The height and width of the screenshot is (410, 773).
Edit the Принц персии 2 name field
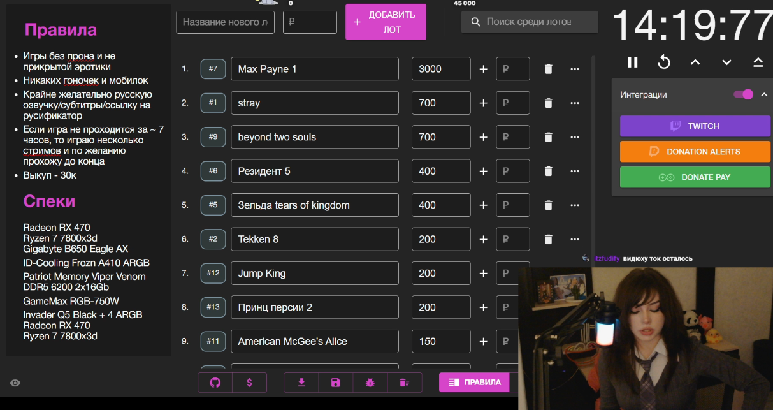315,307
